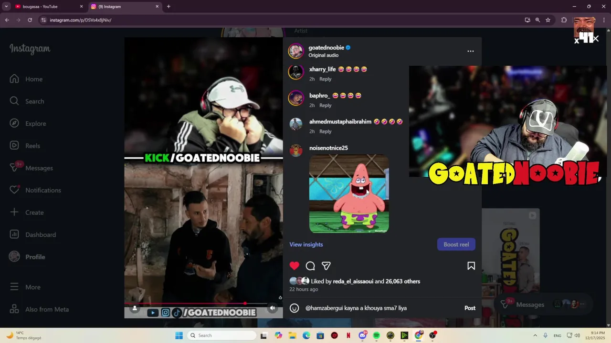611x343 pixels.
Task: Show hidden system tray icons
Action: [535, 335]
